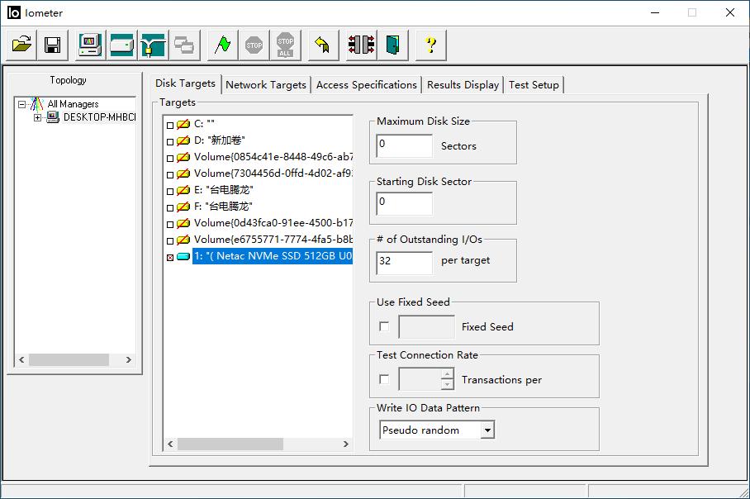This screenshot has height=499, width=750.
Task: Select the DESKTOP-MHBCI manager label
Action: 99,116
